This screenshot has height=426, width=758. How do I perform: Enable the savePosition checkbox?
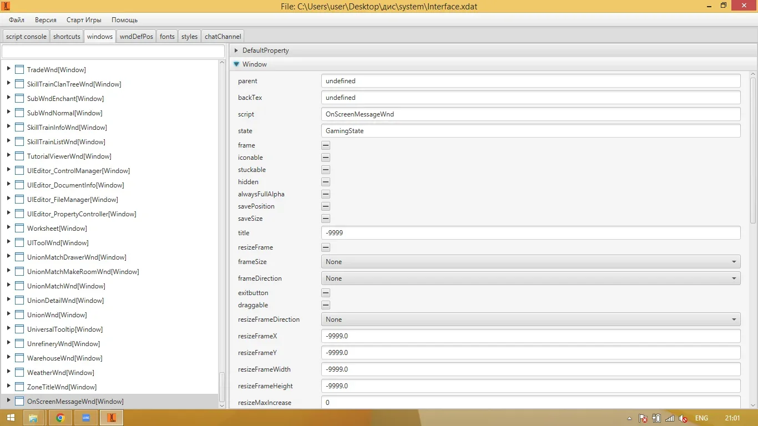[x=326, y=206]
